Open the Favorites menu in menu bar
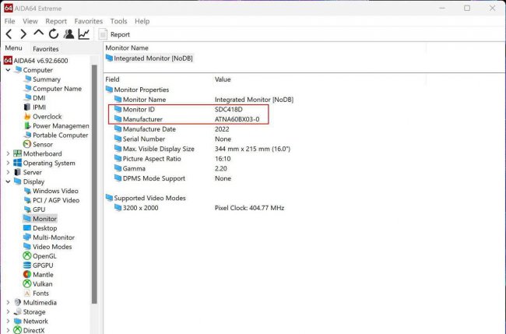Image resolution: width=506 pixels, height=334 pixels. pyautogui.click(x=89, y=21)
